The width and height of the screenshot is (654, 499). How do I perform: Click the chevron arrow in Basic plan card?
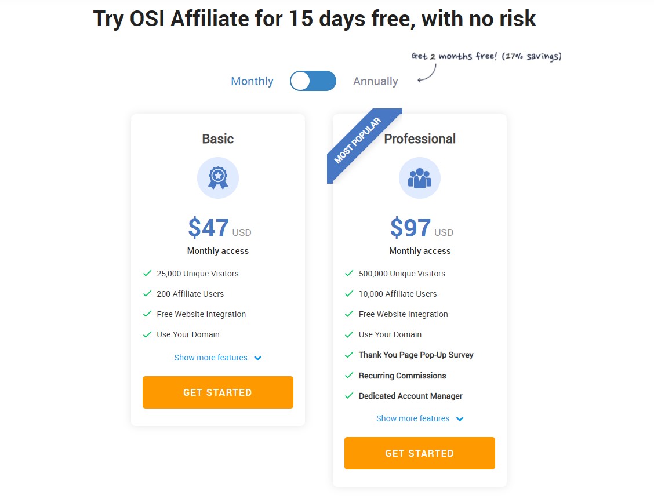pyautogui.click(x=258, y=358)
